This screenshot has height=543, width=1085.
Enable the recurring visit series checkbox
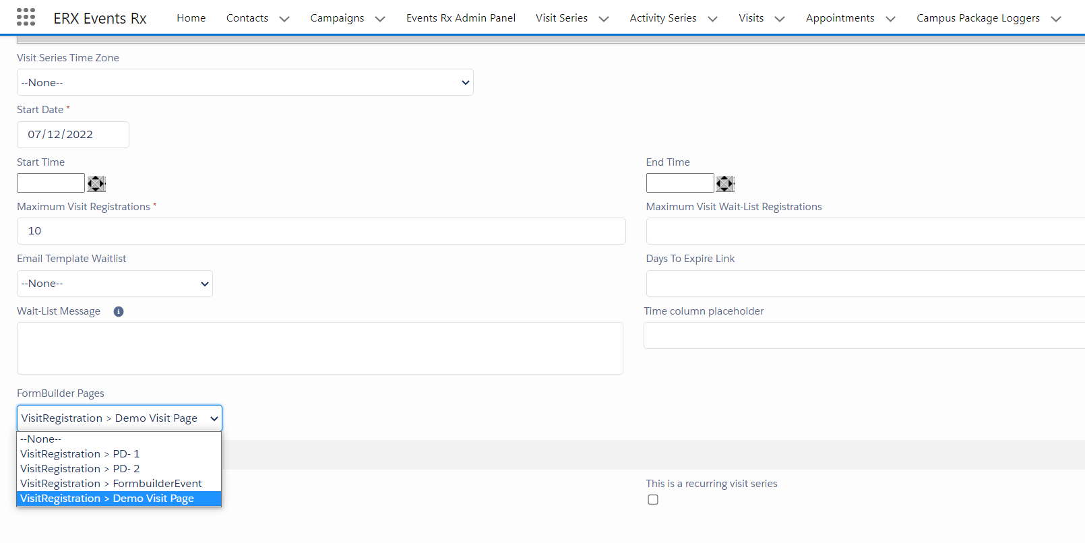[x=653, y=499]
